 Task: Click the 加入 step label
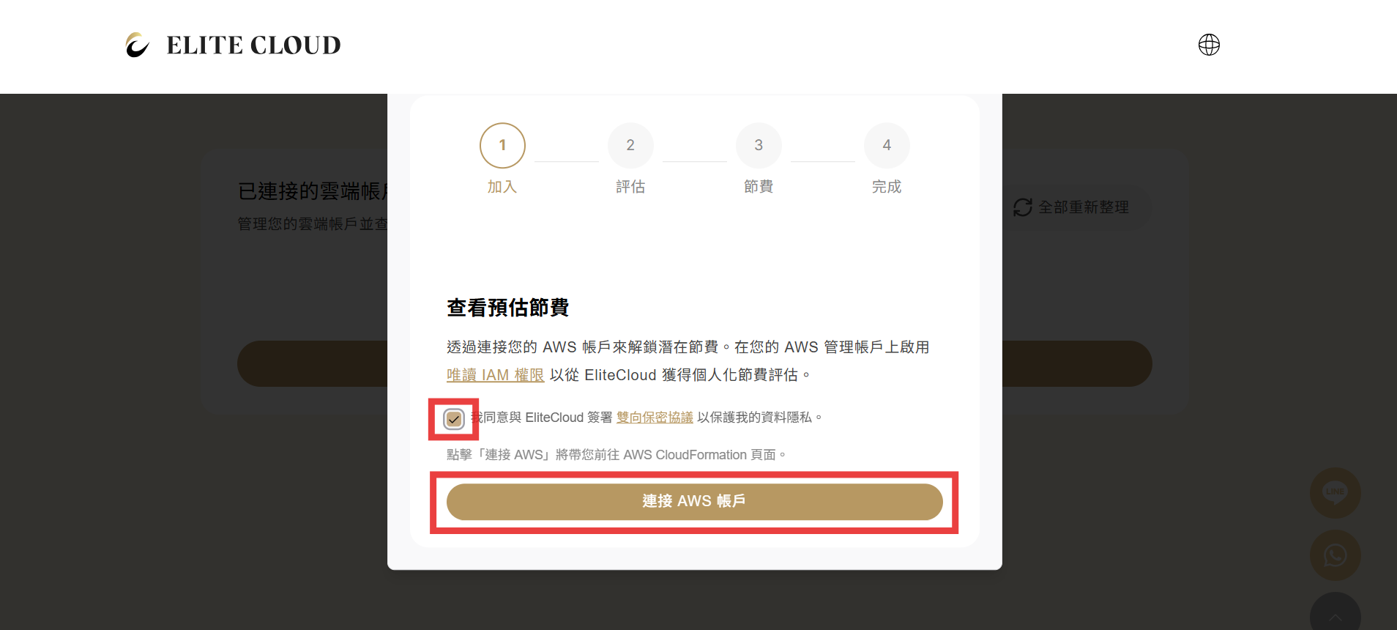pyautogui.click(x=502, y=187)
